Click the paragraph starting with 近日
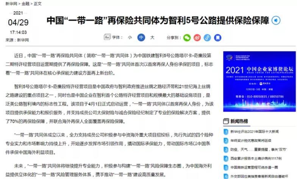 [x=109, y=64]
